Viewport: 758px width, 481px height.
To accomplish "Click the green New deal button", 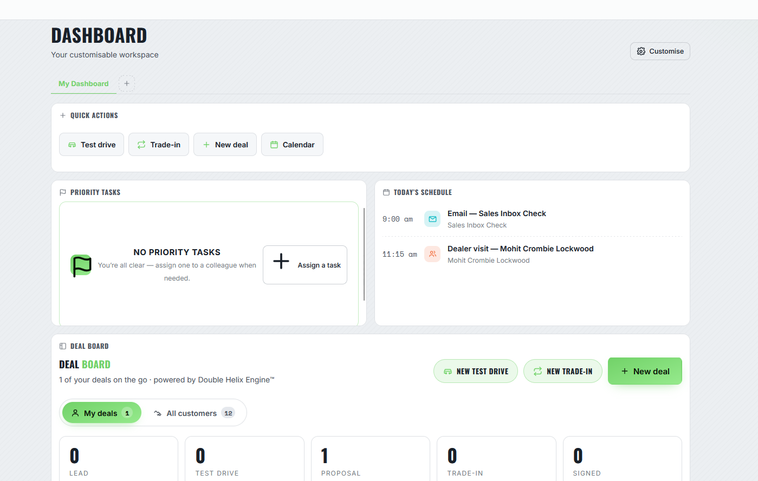I will 645,371.
